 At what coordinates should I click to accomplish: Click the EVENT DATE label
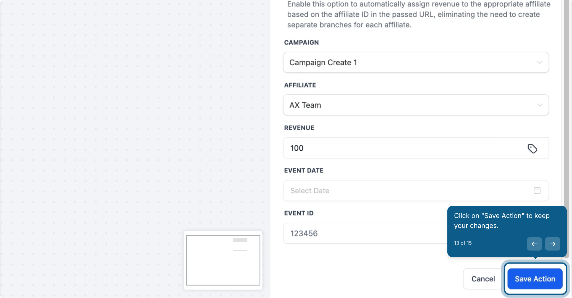tap(304, 171)
